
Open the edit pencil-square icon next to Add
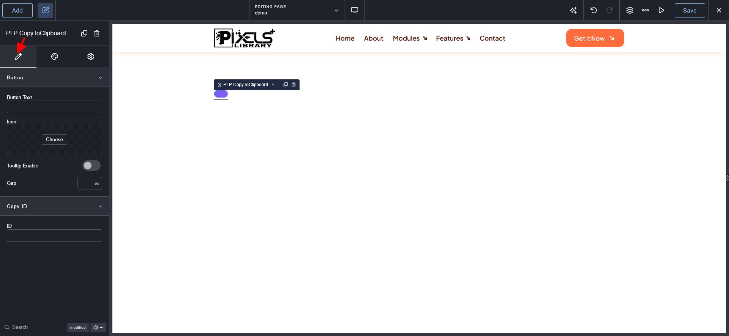coord(46,10)
